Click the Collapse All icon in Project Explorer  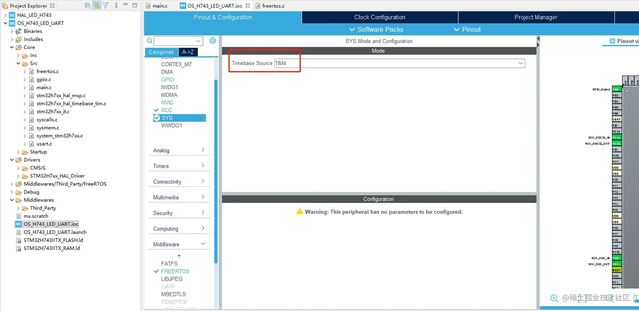(87, 5)
